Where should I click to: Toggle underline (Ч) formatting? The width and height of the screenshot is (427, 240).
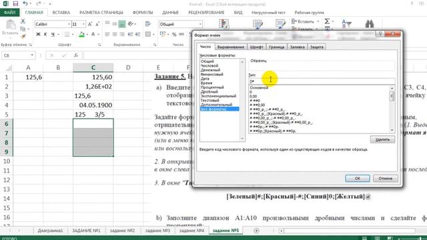53,34
